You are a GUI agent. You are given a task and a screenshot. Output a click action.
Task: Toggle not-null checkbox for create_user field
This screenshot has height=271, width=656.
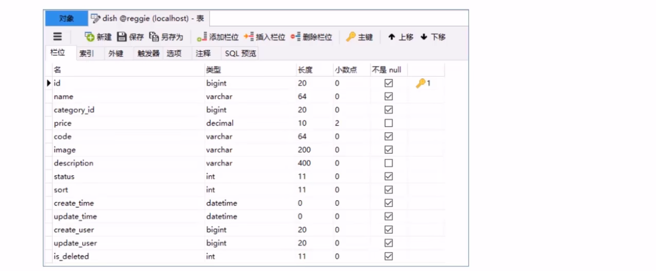[389, 230]
